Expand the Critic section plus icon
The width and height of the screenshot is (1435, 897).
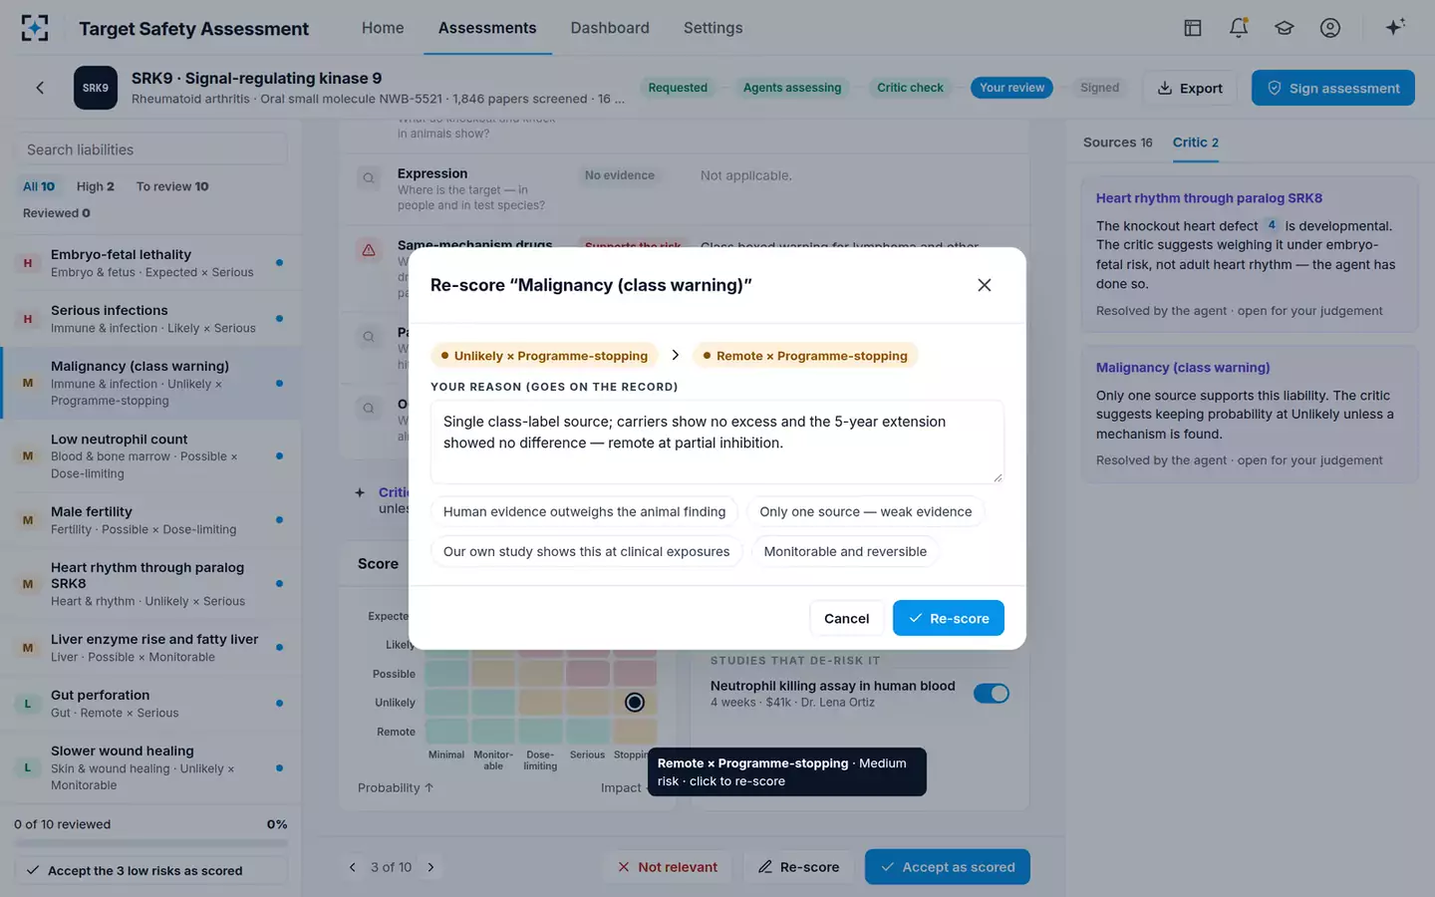[x=360, y=492]
